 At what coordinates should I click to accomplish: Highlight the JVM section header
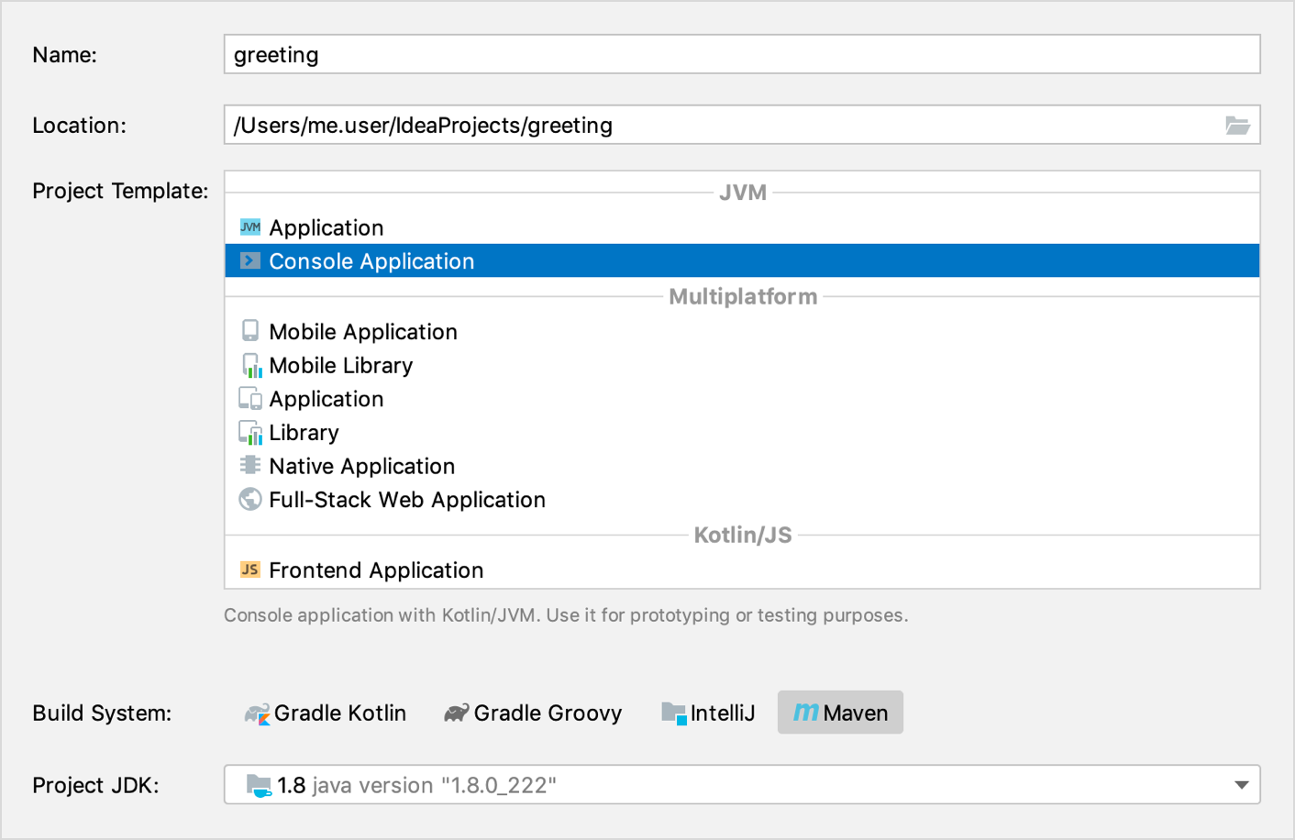[742, 192]
